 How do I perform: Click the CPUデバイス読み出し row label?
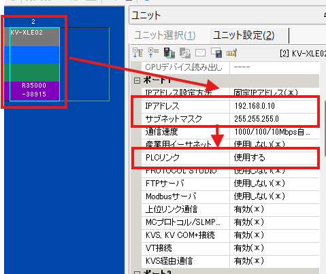click(184, 67)
